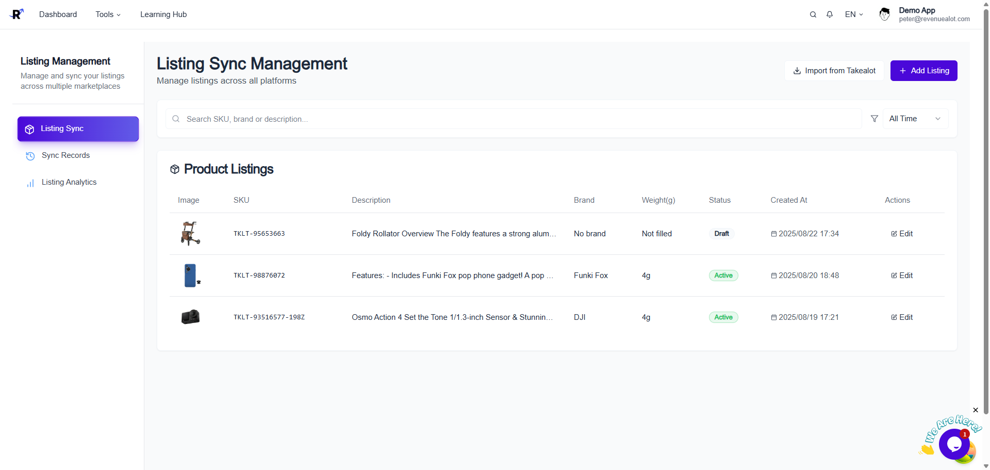Edit the Foldy Rollator listing
This screenshot has width=990, height=470.
pyautogui.click(x=902, y=234)
